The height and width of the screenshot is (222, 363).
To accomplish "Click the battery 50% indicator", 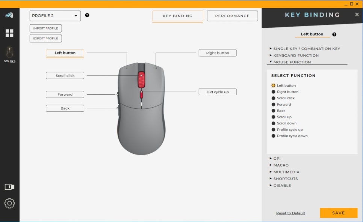I will [x=9, y=61].
